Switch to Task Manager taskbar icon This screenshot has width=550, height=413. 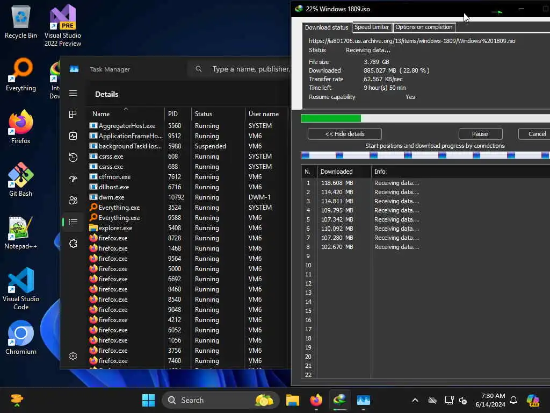(364, 400)
